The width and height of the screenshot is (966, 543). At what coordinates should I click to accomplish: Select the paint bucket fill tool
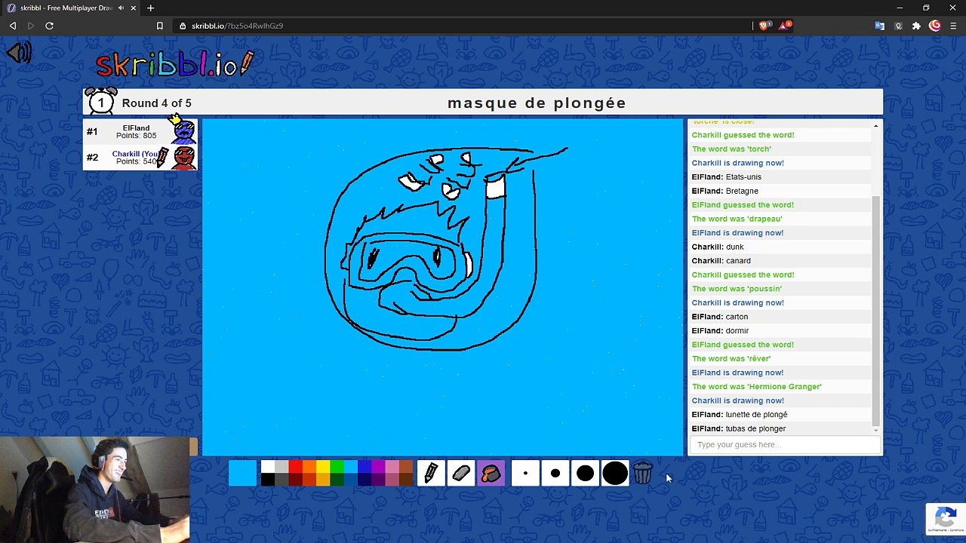click(x=491, y=474)
